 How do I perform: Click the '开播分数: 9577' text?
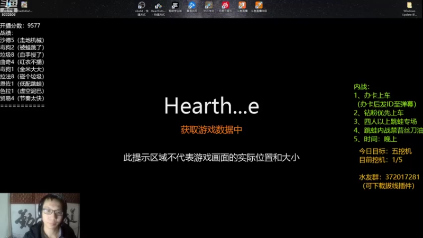point(20,25)
